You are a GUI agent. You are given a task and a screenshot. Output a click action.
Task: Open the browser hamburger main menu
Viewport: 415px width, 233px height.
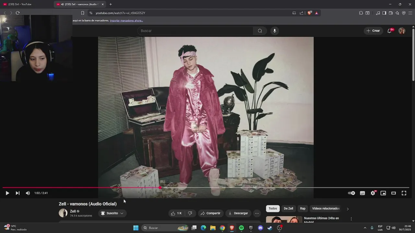click(x=410, y=13)
